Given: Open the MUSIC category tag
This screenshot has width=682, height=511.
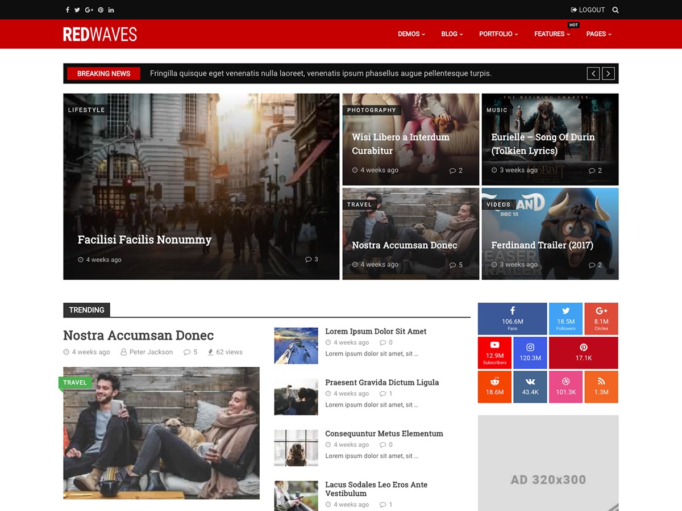Looking at the screenshot, I should (497, 110).
